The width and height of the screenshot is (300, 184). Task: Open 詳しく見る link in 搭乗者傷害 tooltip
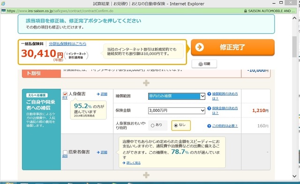pos(134,163)
